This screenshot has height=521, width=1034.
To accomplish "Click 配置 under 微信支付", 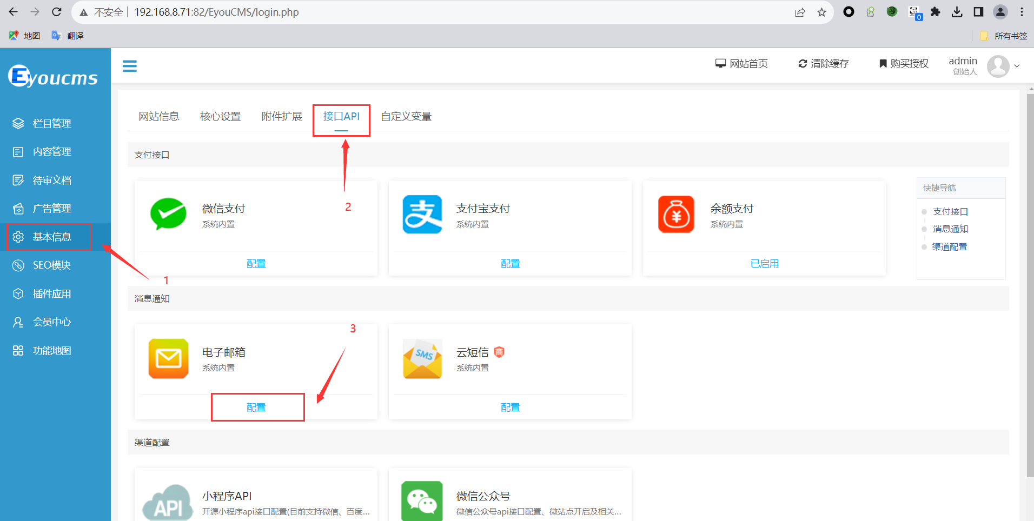I will pyautogui.click(x=256, y=264).
